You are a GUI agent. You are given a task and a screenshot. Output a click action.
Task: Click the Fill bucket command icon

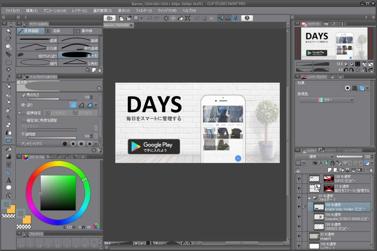180,18
